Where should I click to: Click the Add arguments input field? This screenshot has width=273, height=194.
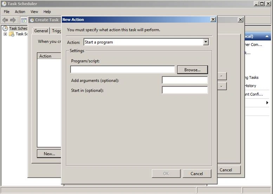click(x=185, y=80)
